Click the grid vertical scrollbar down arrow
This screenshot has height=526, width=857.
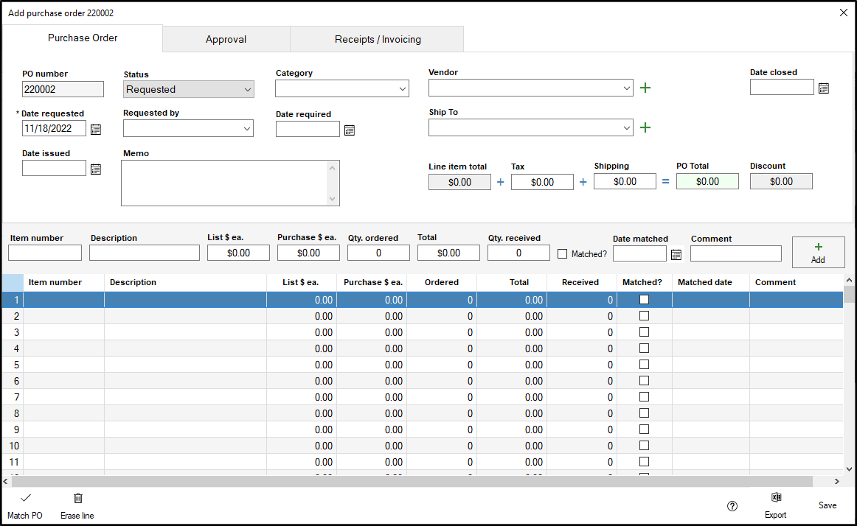pos(849,469)
